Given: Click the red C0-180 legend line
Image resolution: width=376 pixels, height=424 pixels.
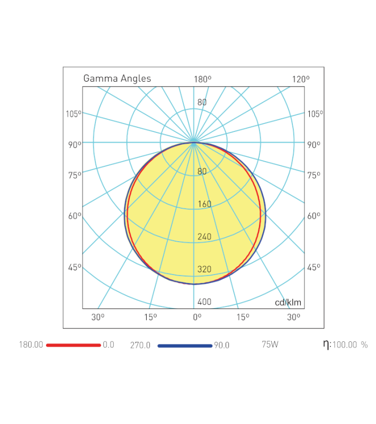Looking at the screenshot, I should pos(73,345).
